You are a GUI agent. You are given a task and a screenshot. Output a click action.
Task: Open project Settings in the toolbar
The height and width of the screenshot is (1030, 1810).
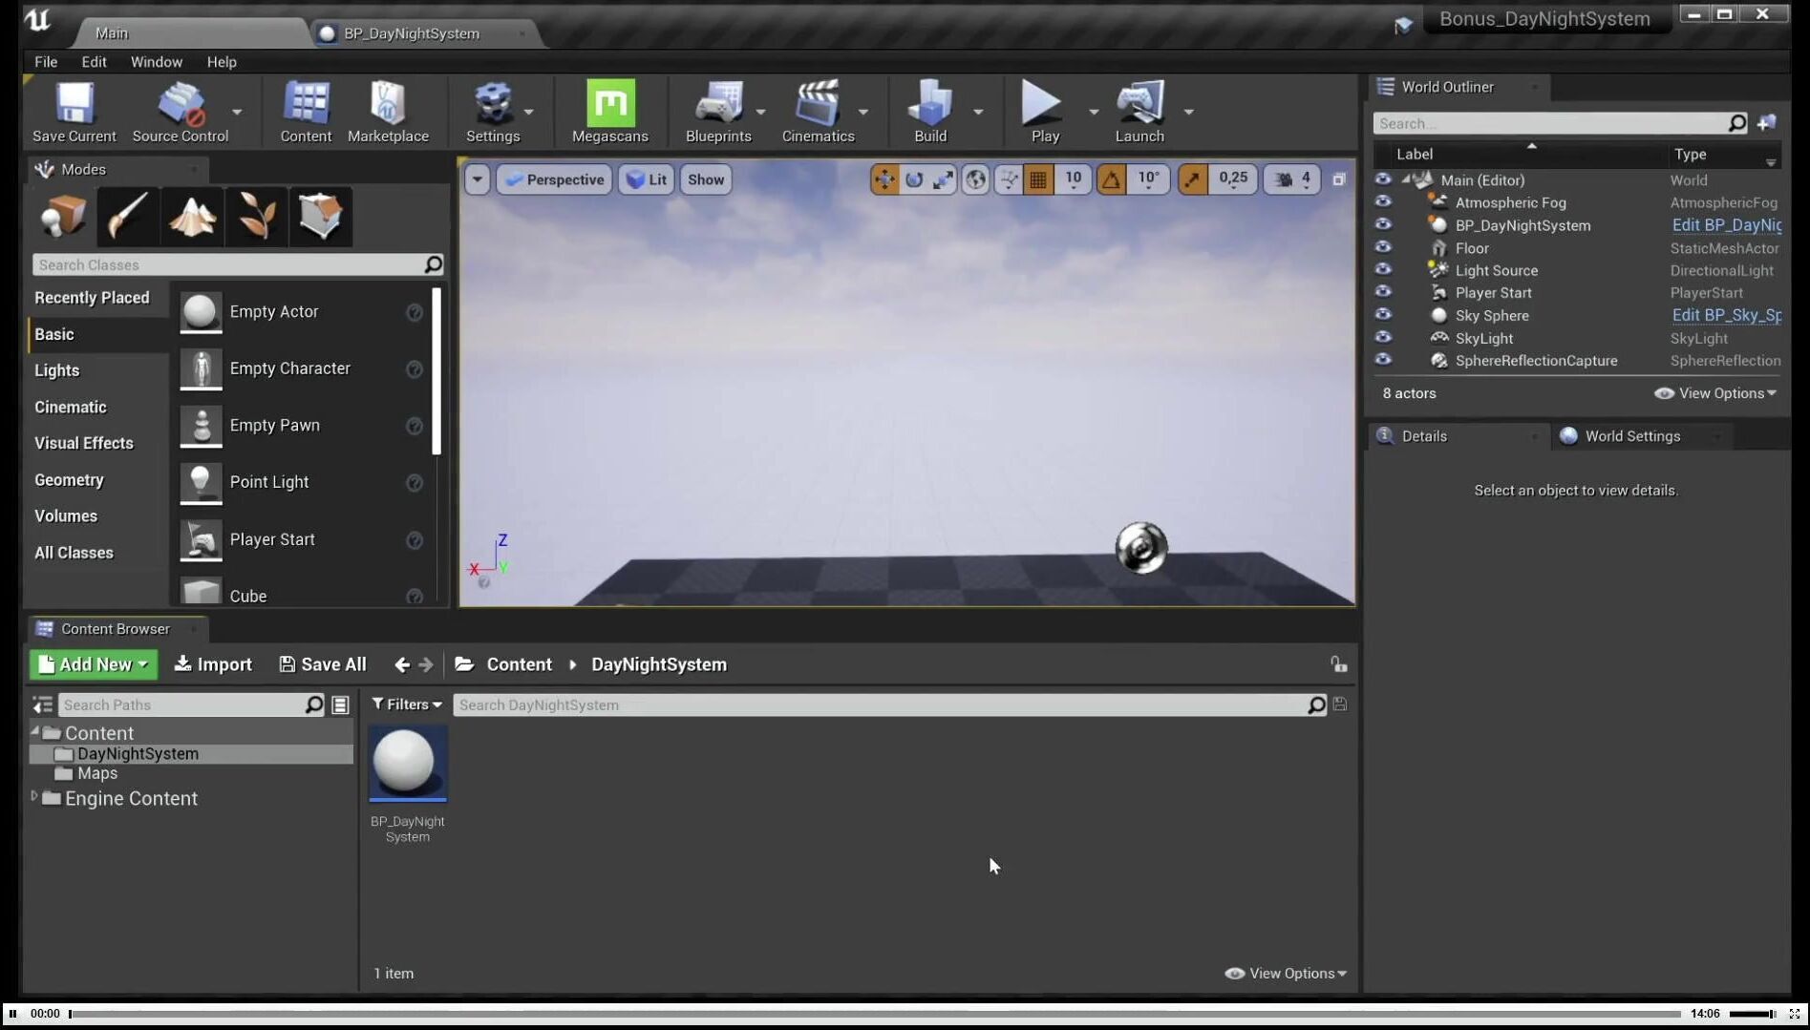[493, 112]
